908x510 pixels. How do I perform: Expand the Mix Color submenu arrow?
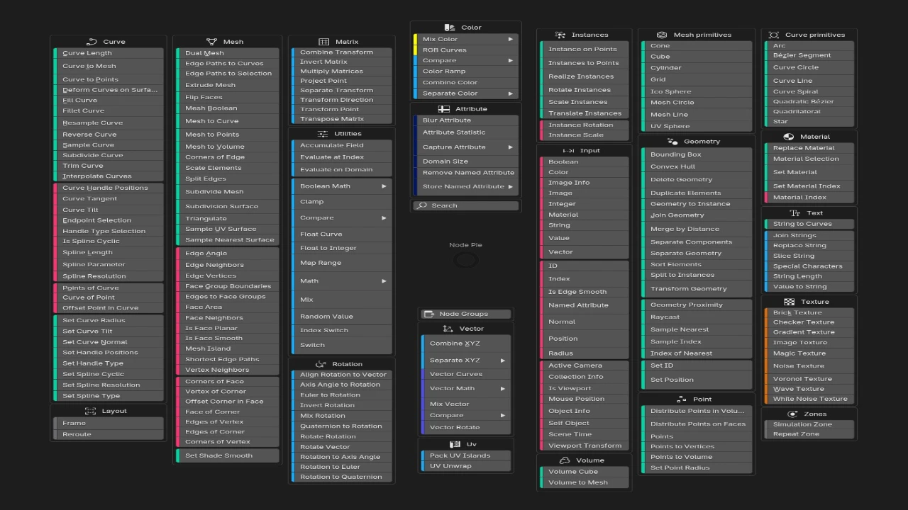(x=510, y=39)
